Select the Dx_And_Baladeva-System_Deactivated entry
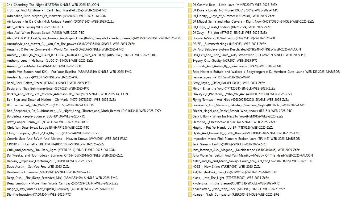 tap(247, 49)
